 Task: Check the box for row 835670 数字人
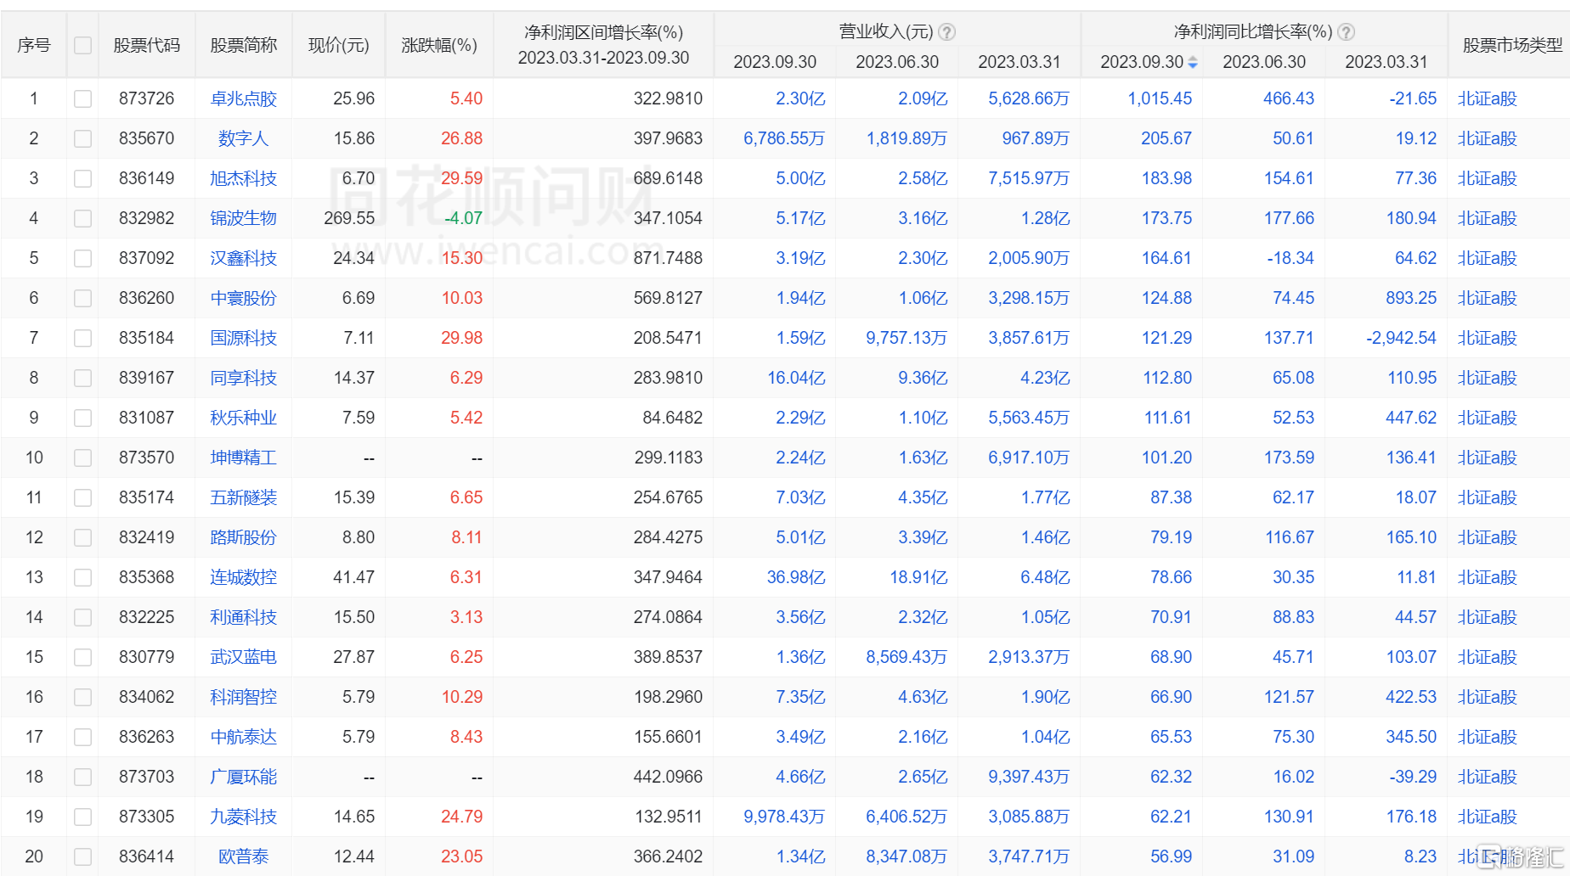[x=82, y=139]
